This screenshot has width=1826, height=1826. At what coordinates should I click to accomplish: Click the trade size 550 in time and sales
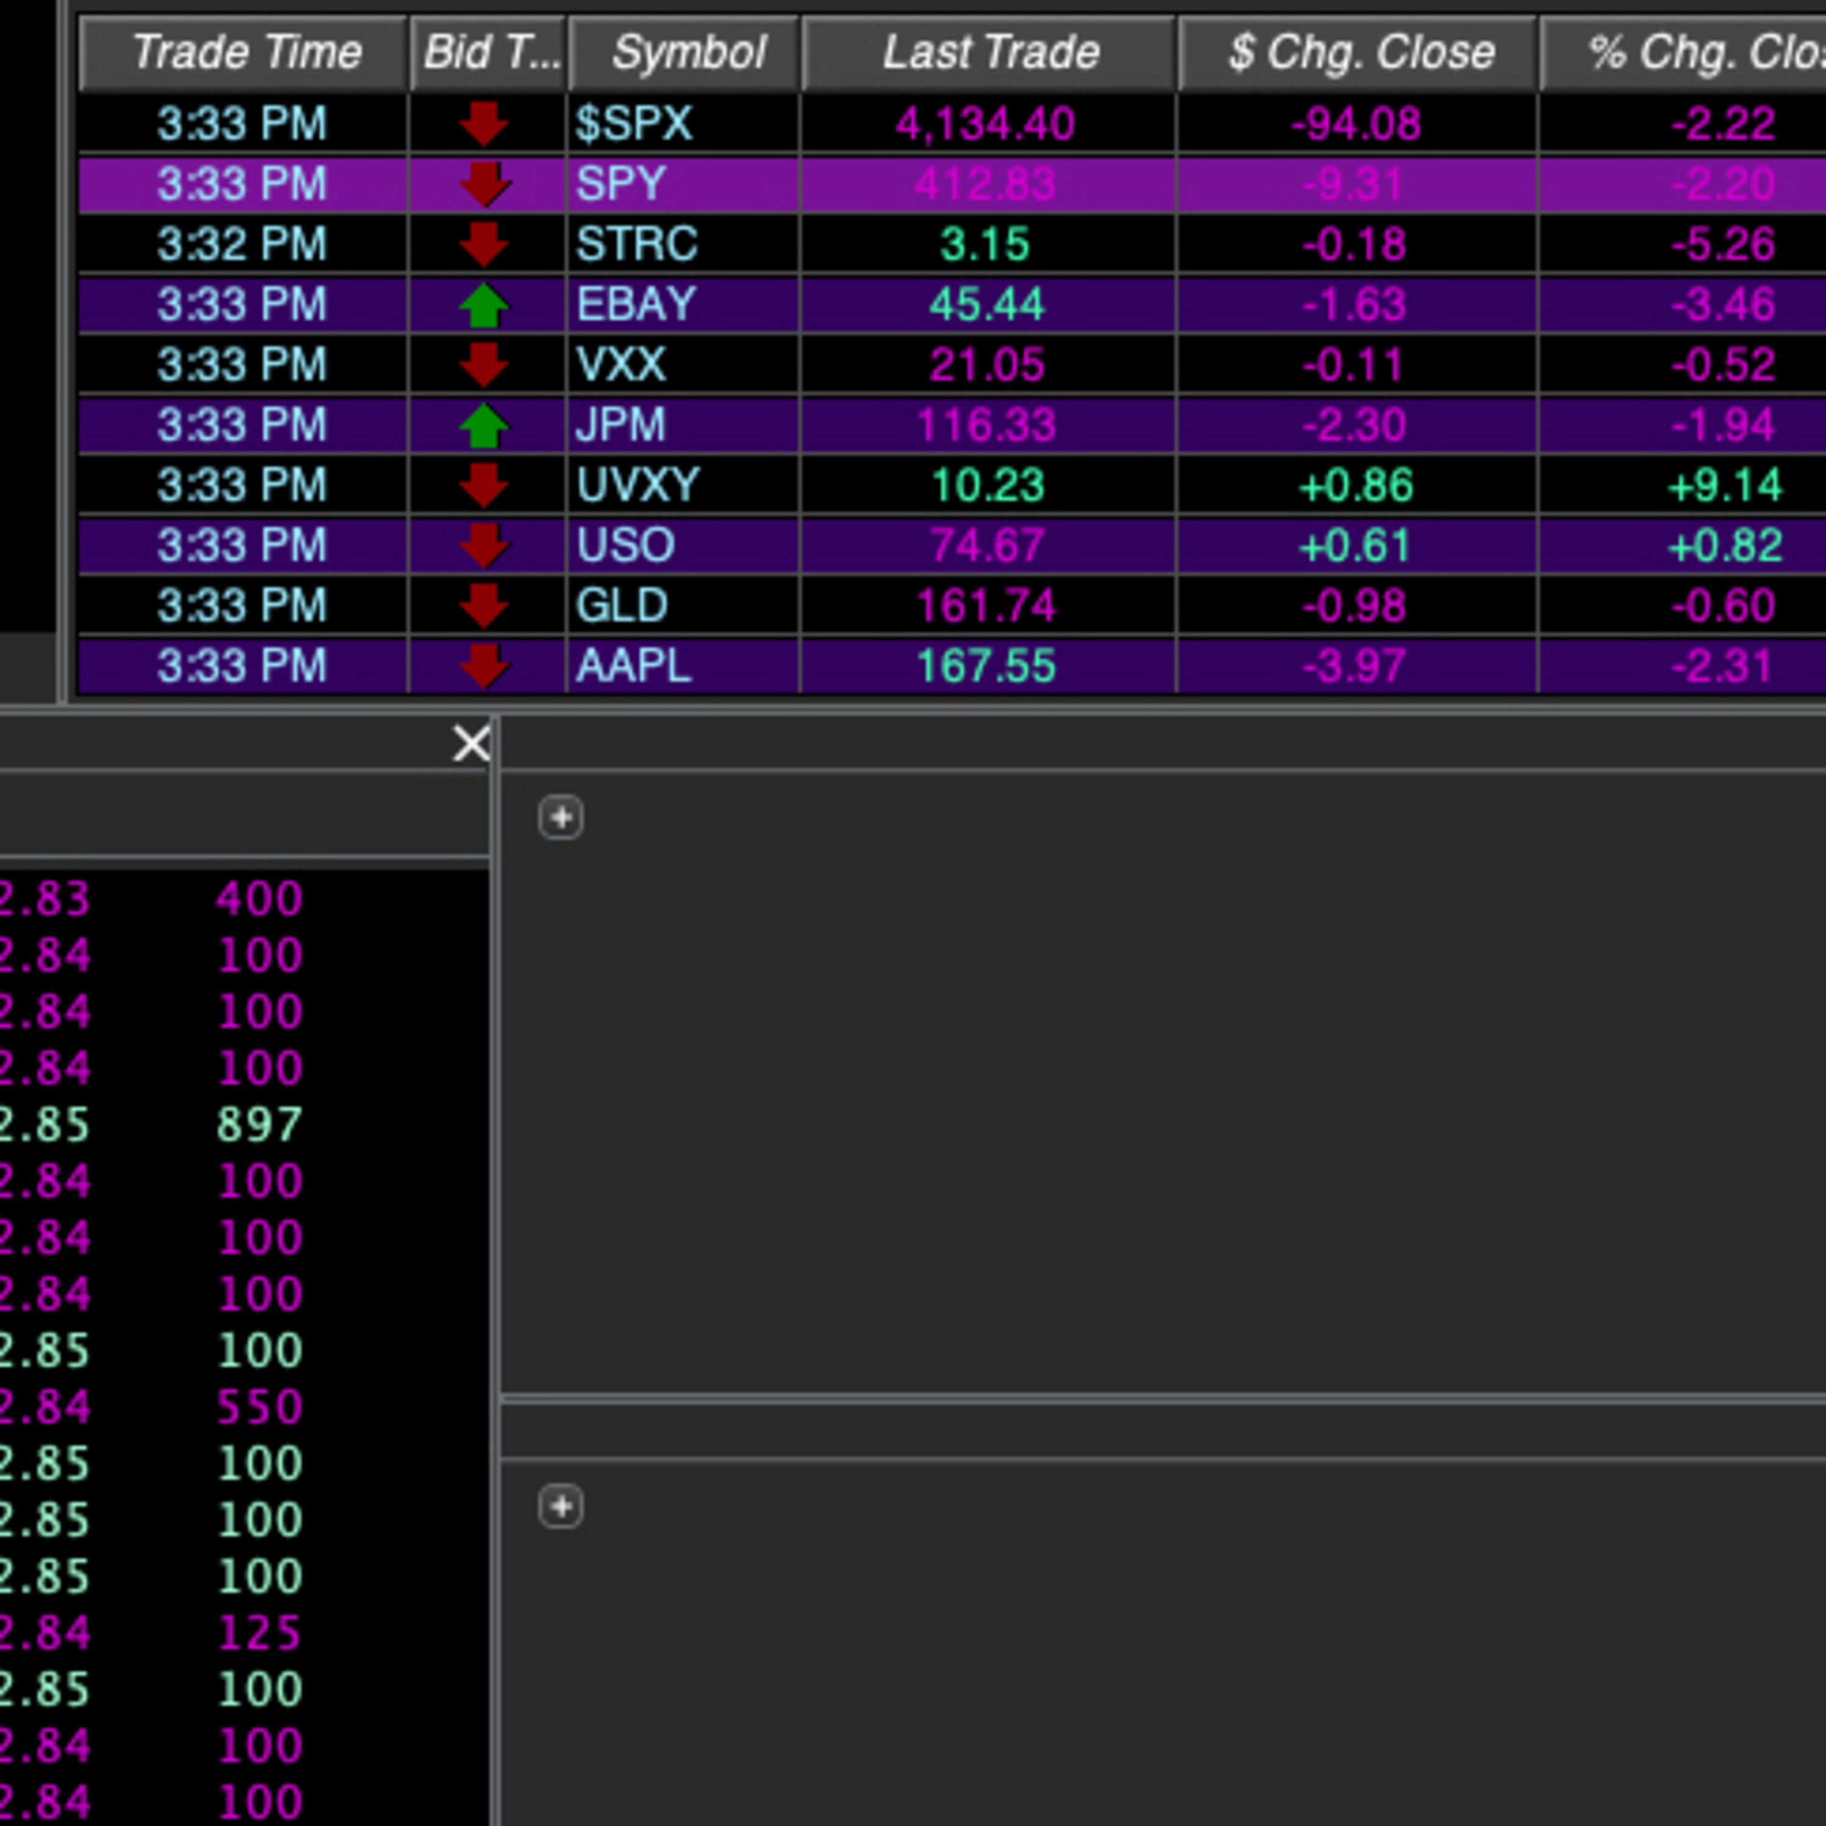coord(259,1407)
